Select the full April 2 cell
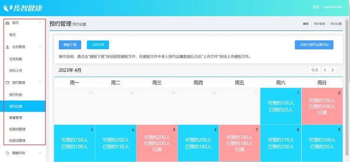This screenshot has width=350, height=162. pos(322,106)
